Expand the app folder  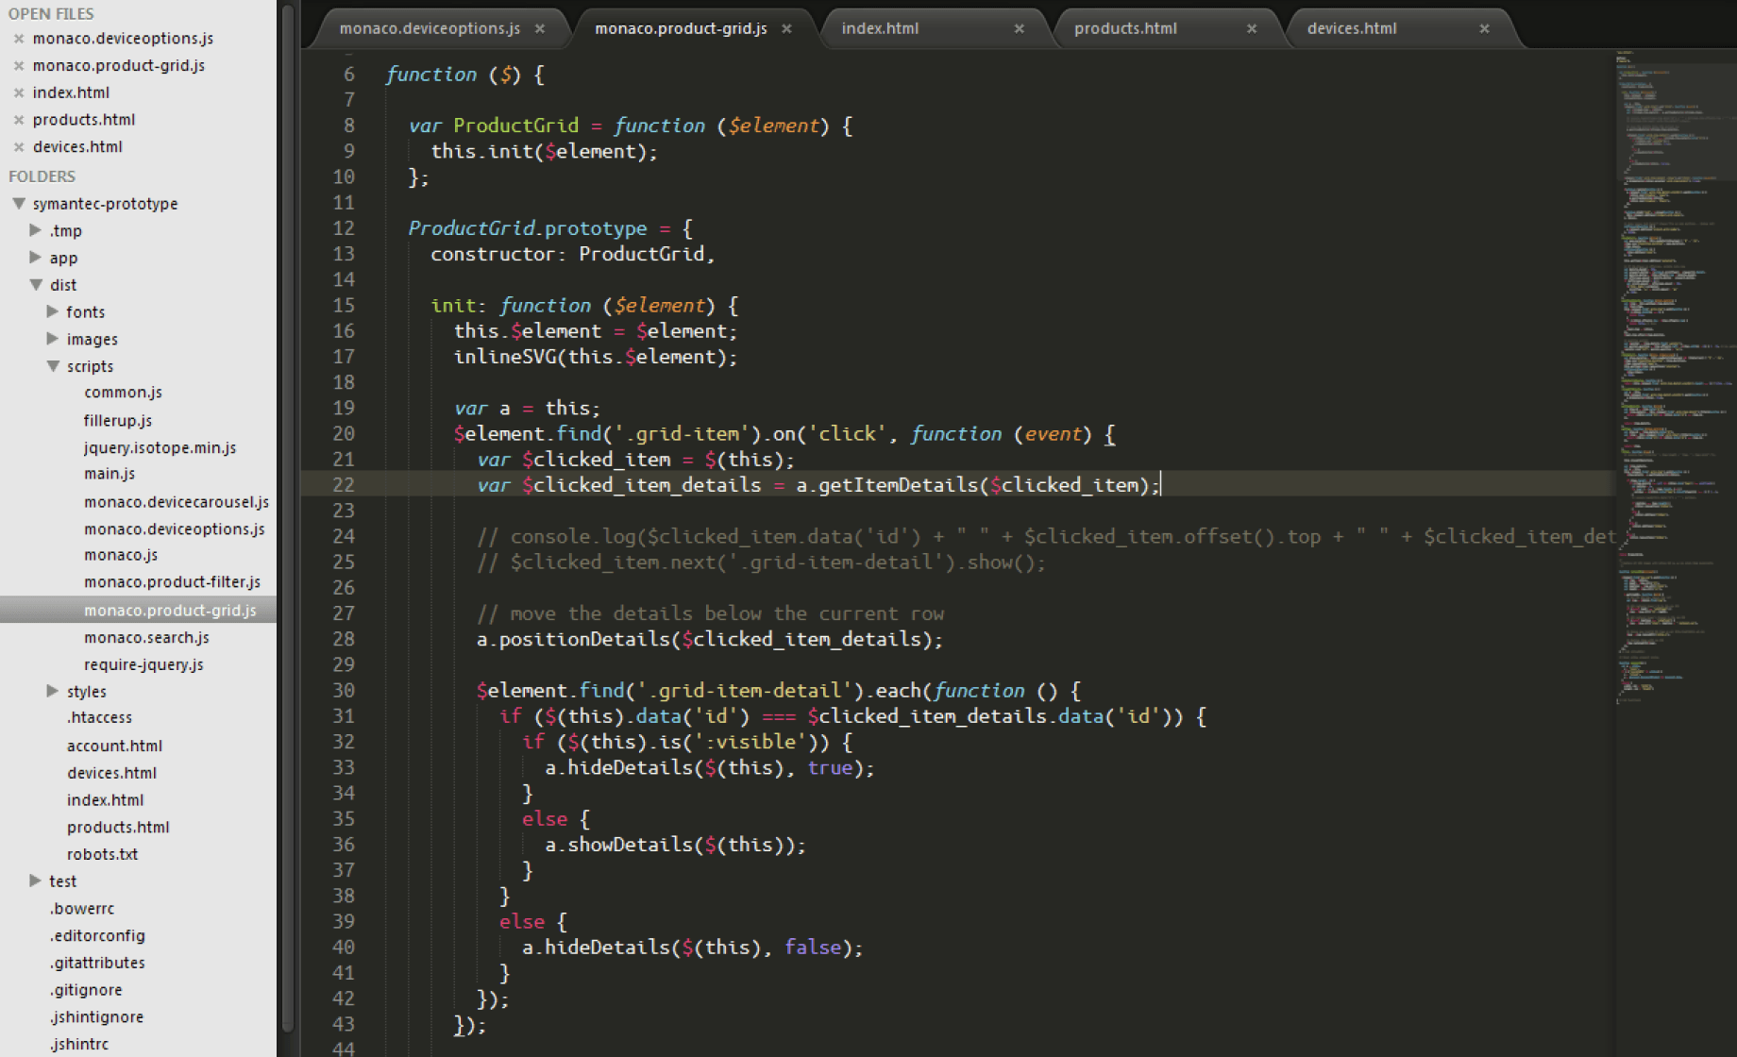click(x=36, y=257)
